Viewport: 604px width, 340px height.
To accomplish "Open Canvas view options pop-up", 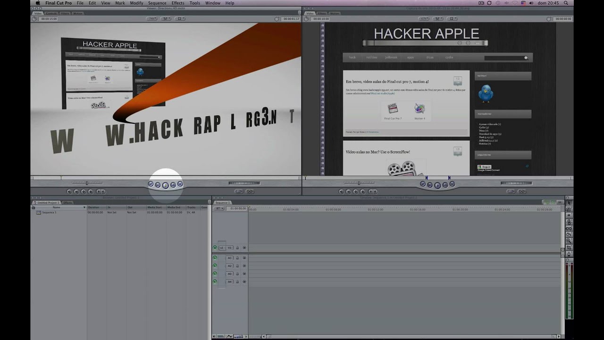I will (452, 19).
